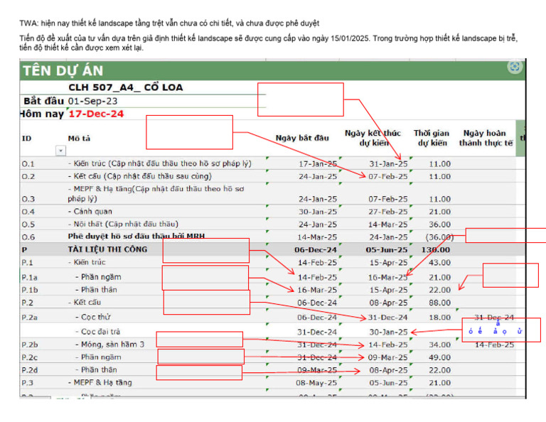Open the filter dropdown under the ID column

pyautogui.click(x=60, y=151)
